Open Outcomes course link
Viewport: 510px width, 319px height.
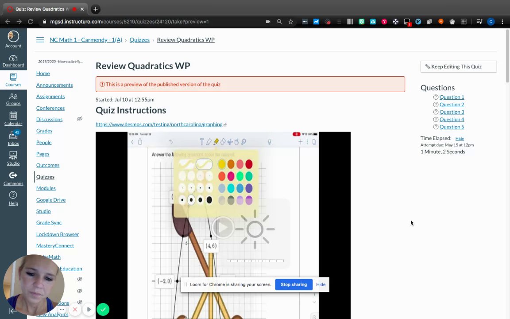(x=48, y=165)
